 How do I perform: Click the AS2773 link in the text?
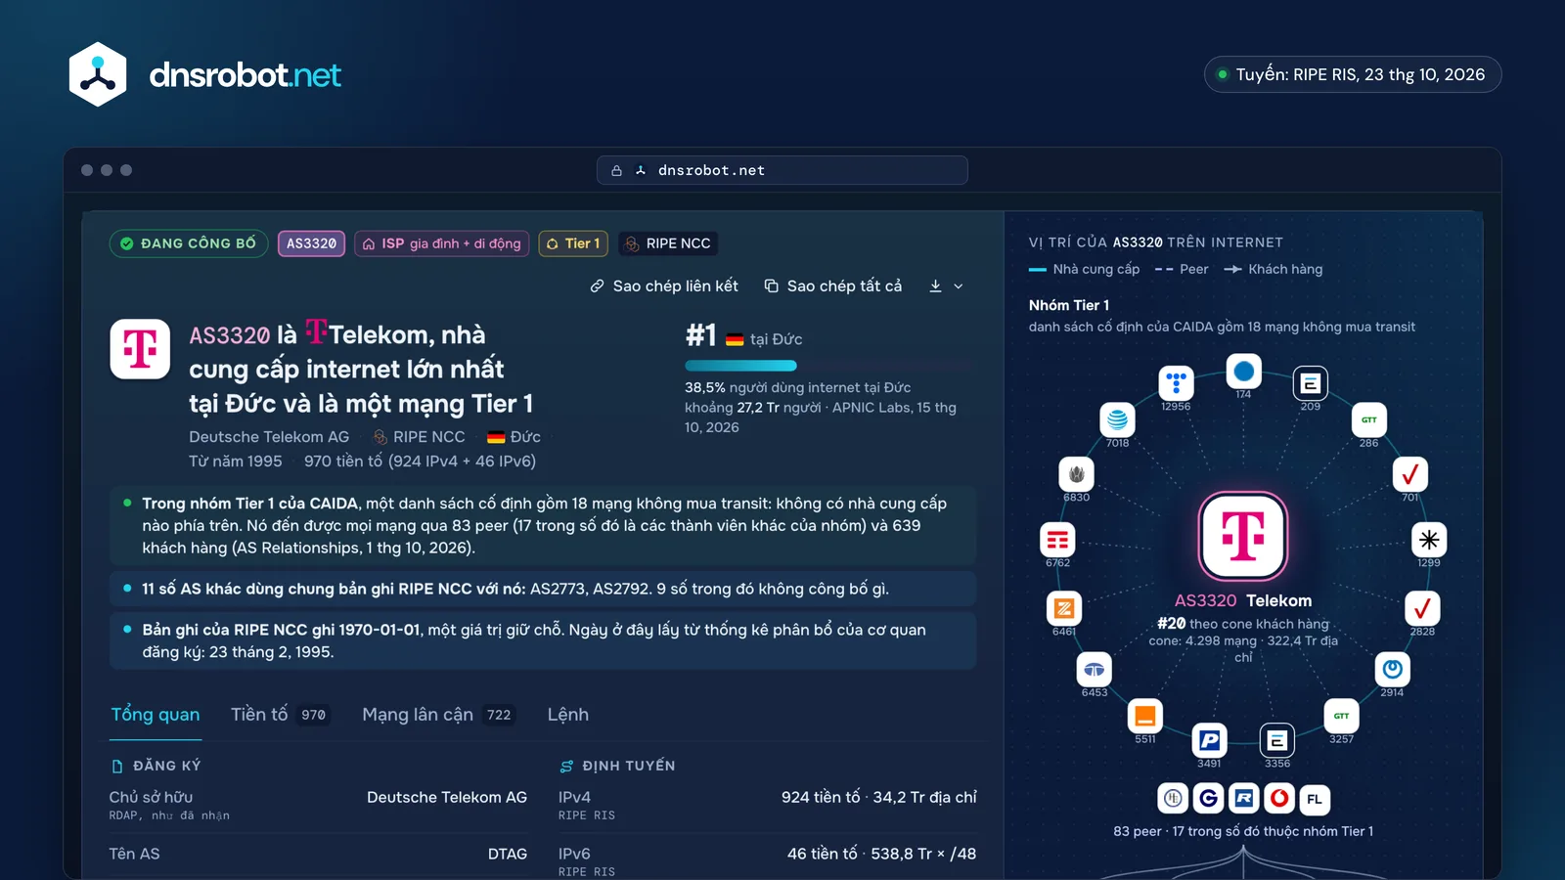(558, 589)
